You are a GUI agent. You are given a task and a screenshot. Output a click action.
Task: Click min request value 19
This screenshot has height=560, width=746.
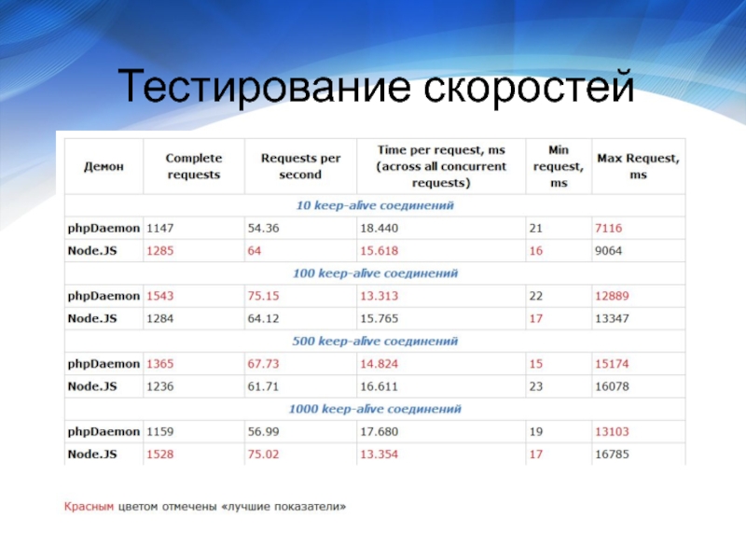coord(535,431)
